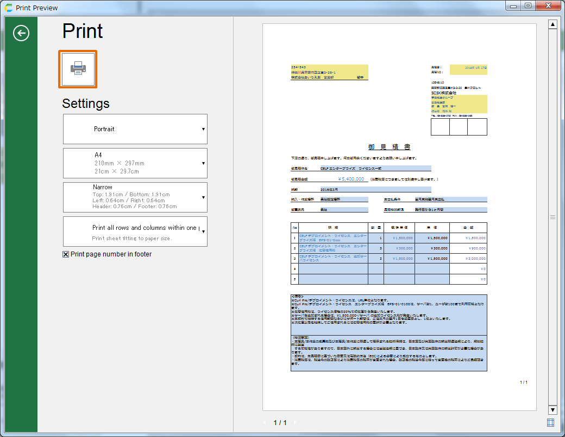Open the Portrait orientation dropdown
This screenshot has height=437, width=565.
point(135,129)
